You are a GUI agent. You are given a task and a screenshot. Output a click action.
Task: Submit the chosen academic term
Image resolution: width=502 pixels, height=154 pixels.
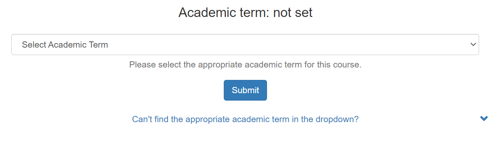tap(245, 90)
